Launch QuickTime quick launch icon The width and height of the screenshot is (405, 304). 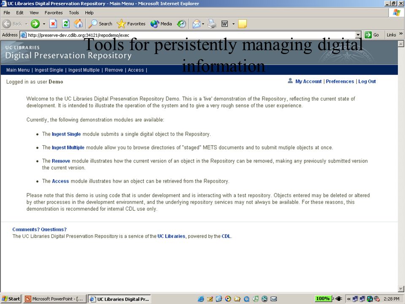[246, 299]
